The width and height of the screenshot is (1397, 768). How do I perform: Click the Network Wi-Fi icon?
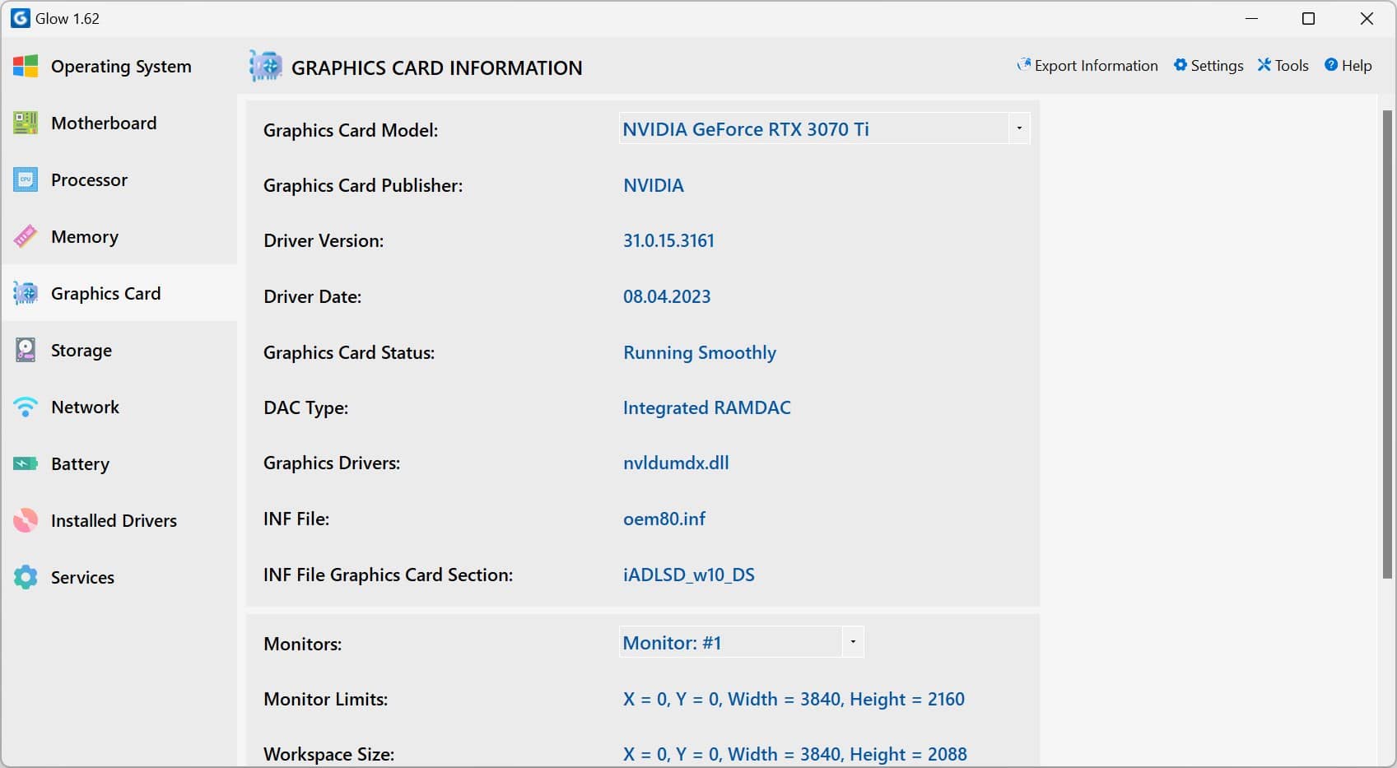[x=26, y=407]
